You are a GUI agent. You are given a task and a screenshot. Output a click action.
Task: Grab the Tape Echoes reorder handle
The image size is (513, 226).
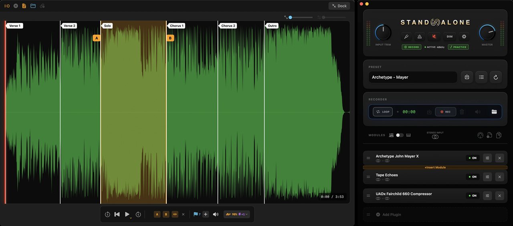(x=368, y=177)
